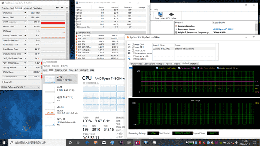Open AIDA64 Voltages tab
This screenshot has width=260, height=146.
(x=160, y=64)
